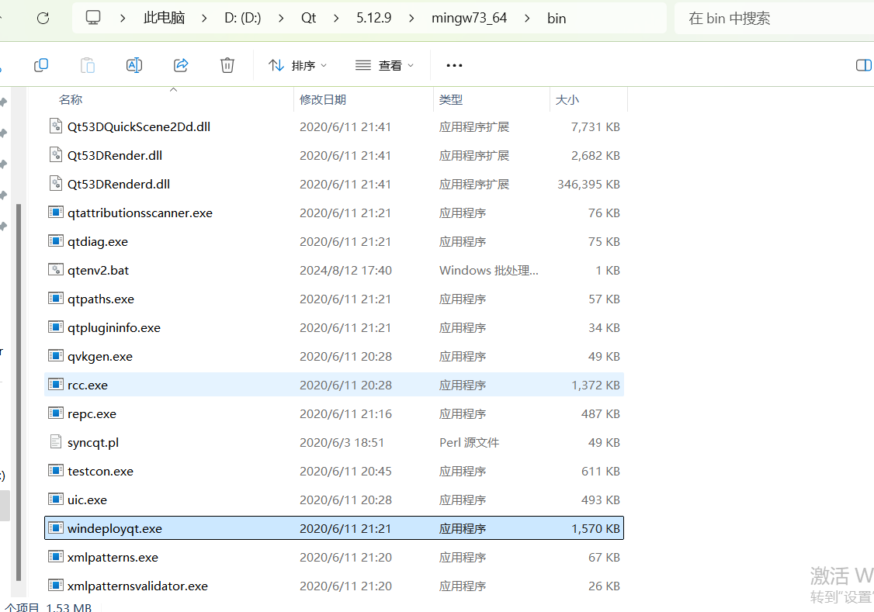This screenshot has height=612, width=874.
Task: Click the qtplugininfo.exe file icon
Action: point(56,327)
